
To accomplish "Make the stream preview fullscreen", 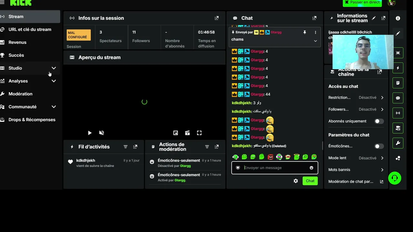I will (x=199, y=133).
